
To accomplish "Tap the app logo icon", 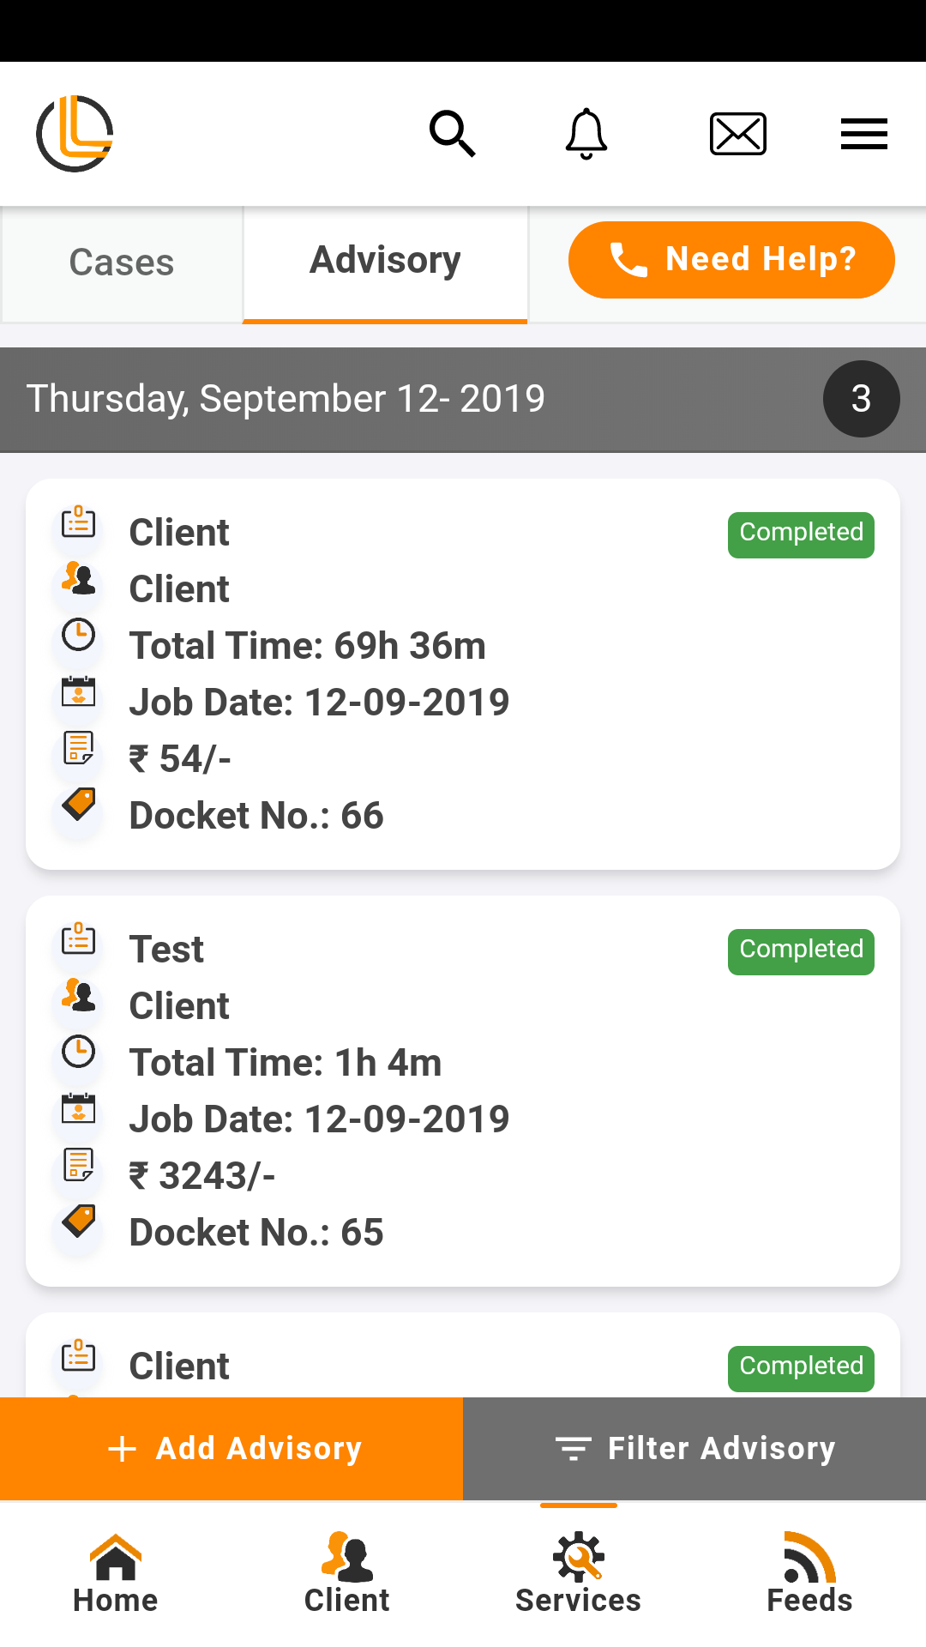I will [x=75, y=134].
